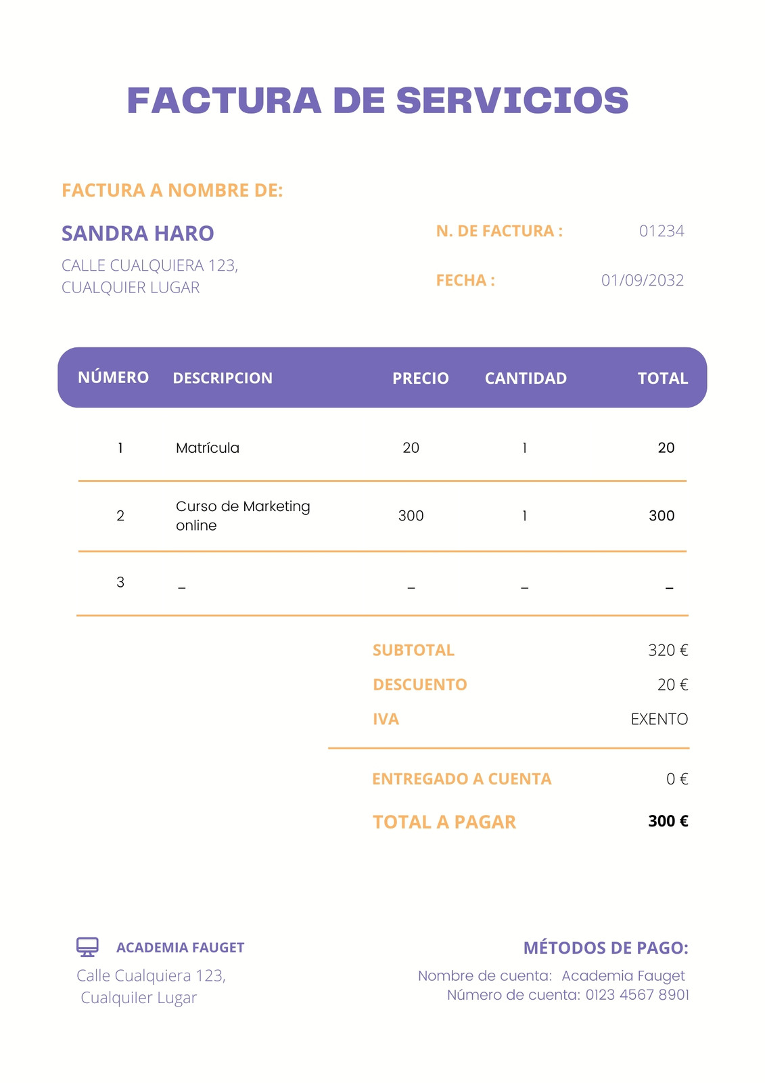Viewport: 765px width, 1083px height.
Task: Click the customer name SANDRA HARO
Action: [138, 233]
